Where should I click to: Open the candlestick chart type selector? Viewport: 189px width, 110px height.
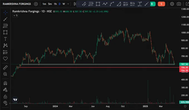click(75, 4)
